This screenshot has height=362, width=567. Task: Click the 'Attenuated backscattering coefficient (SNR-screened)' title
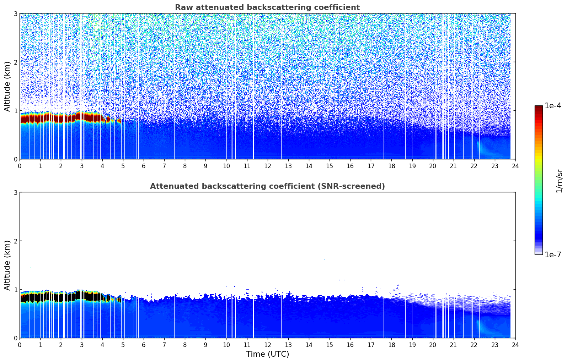click(267, 186)
